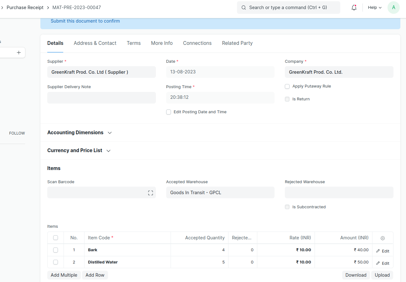Click the pencil Edit icon for Bark
The height and width of the screenshot is (282, 406).
pos(378,251)
